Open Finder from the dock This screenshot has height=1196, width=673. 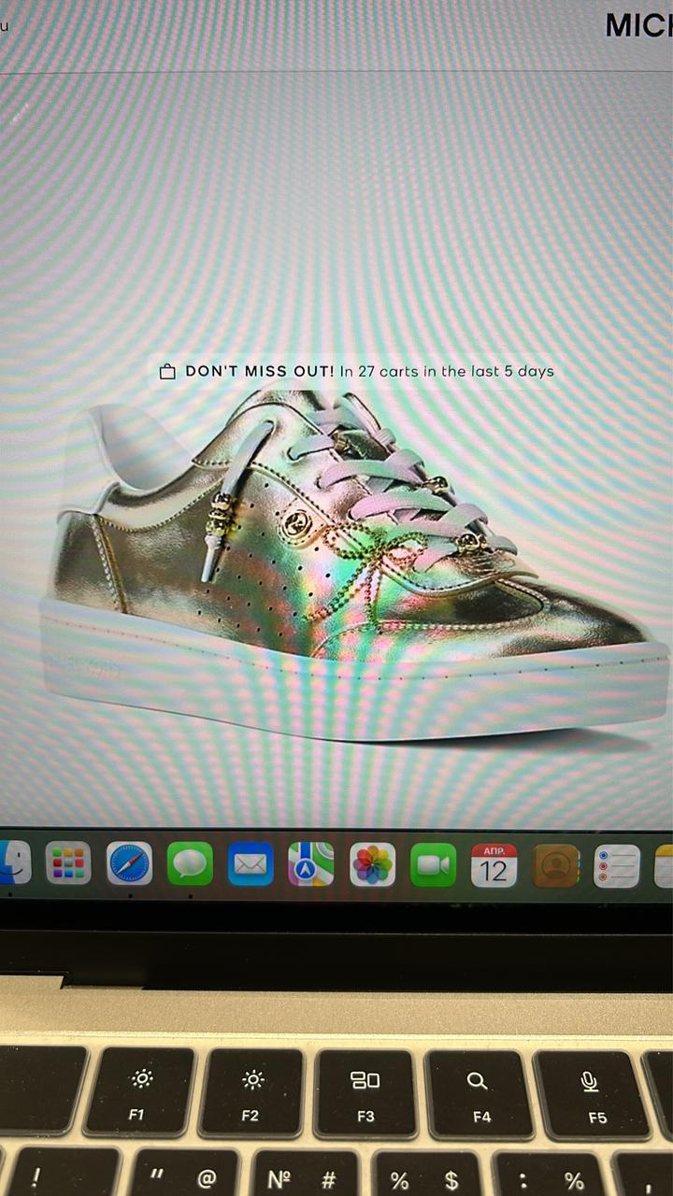pos(13,862)
